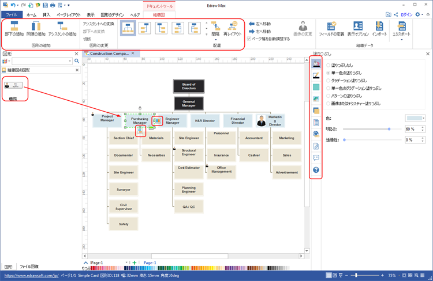The height and width of the screenshot is (281, 433).
Task: Select 単一色のグラデーション塗りつぶし radio button
Action: pyautogui.click(x=328, y=88)
